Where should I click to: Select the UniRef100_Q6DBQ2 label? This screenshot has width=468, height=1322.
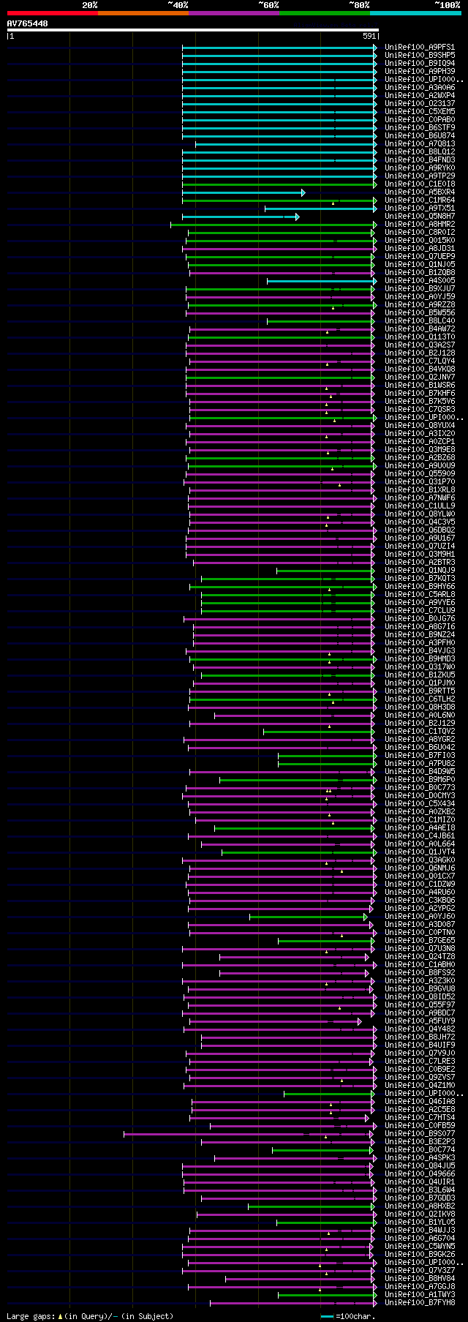420,530
